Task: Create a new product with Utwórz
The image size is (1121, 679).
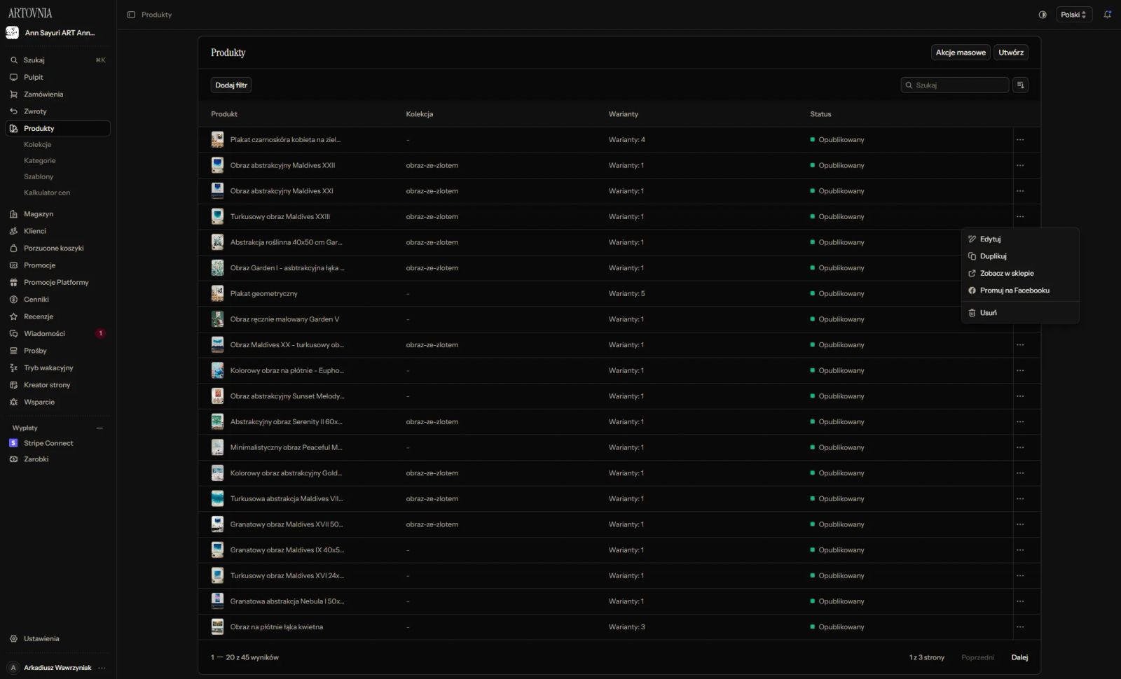Action: point(1011,52)
